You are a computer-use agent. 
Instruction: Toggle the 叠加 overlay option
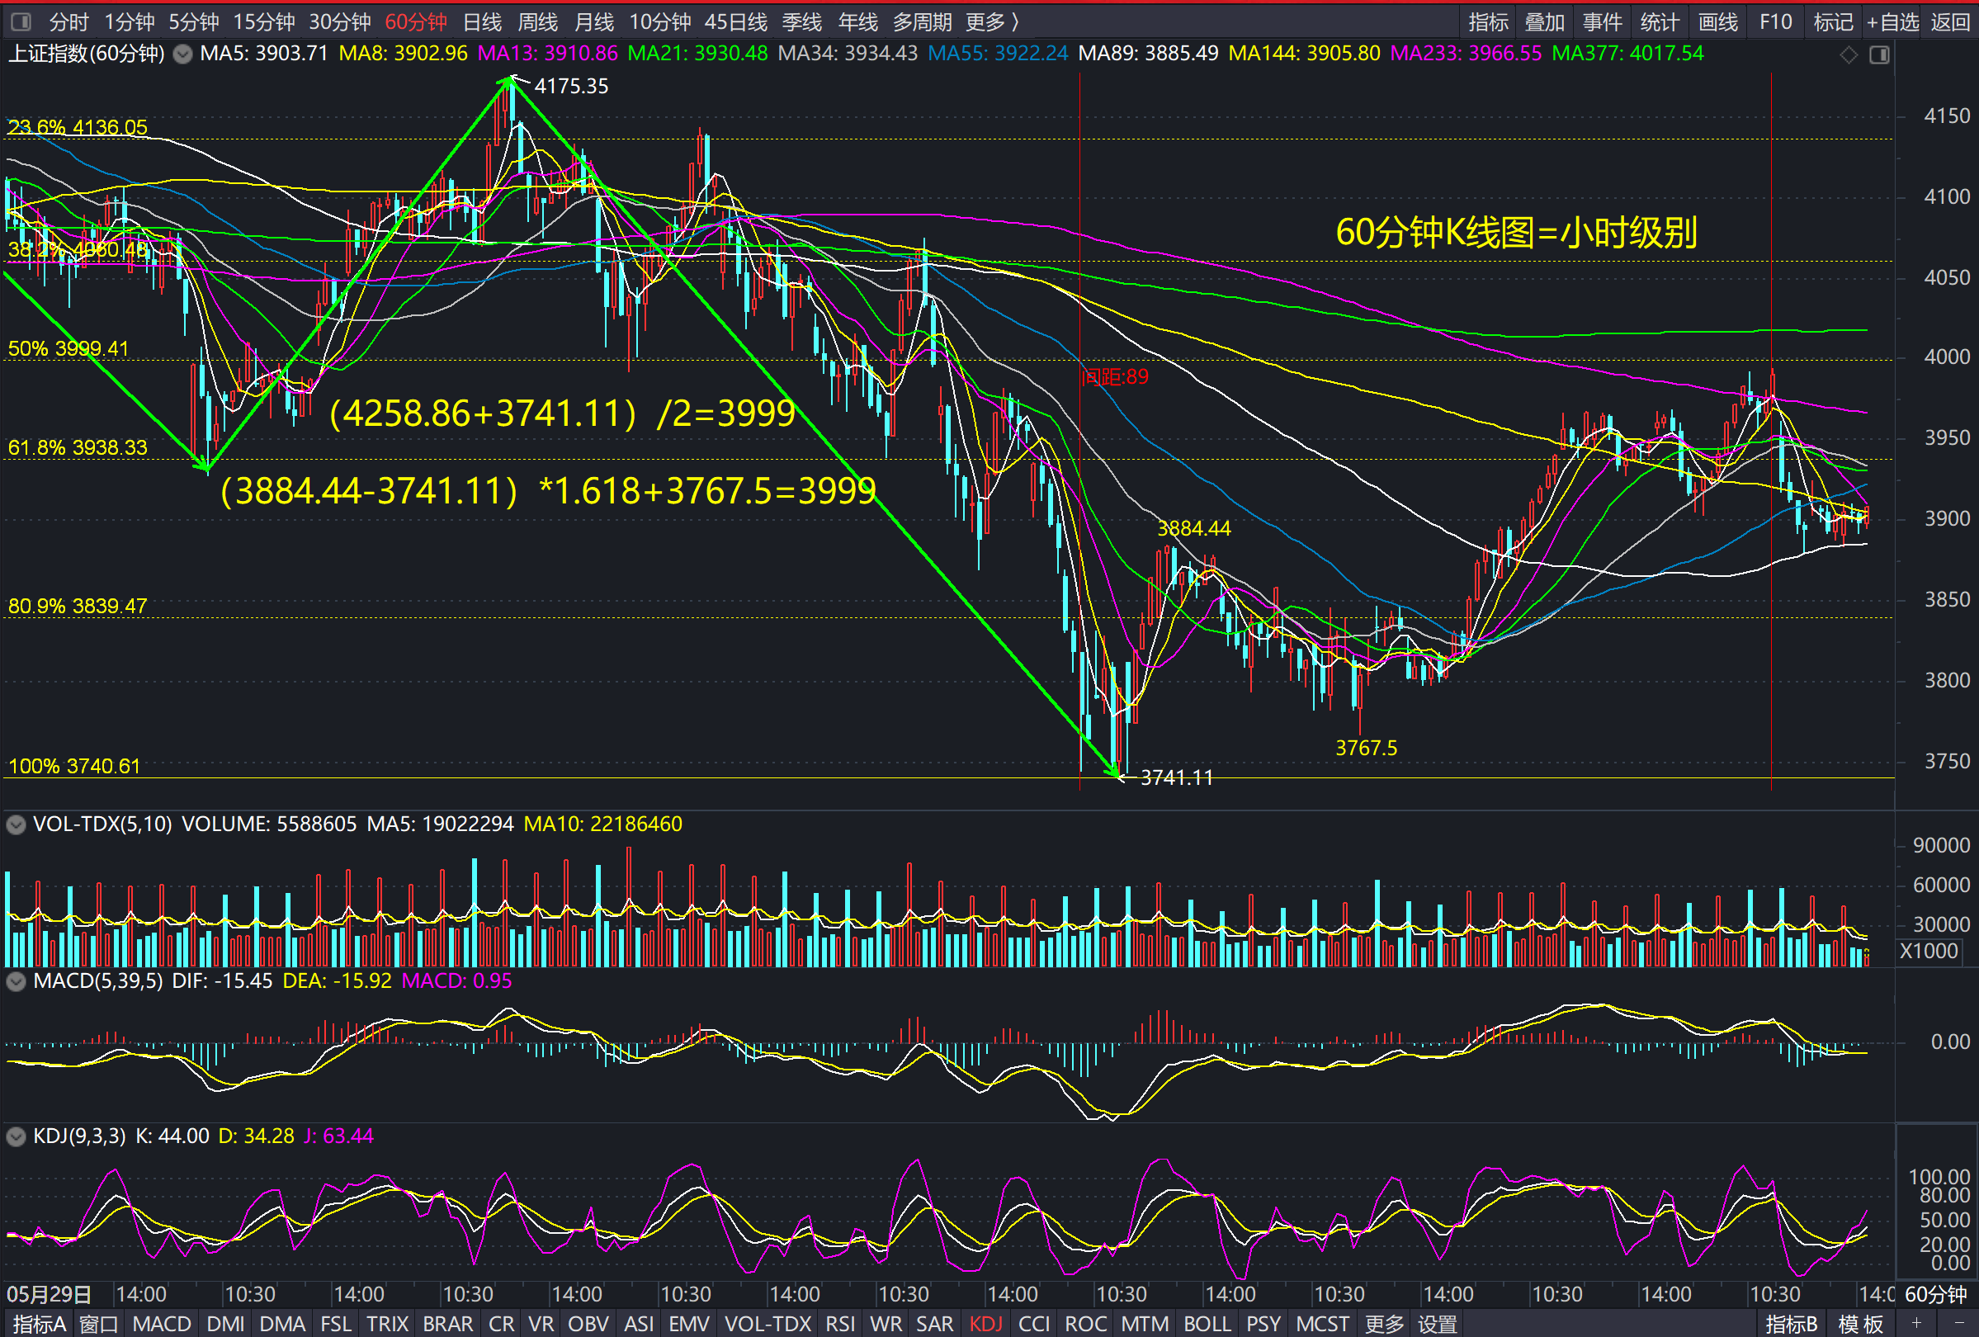1544,22
